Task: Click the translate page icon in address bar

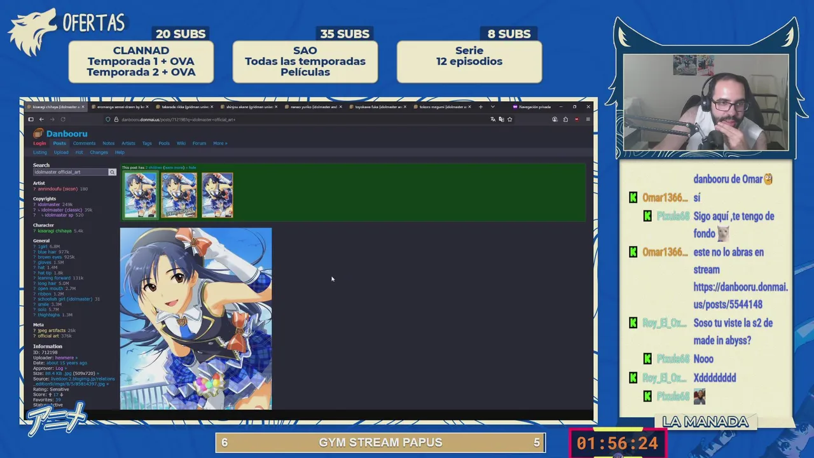Action: pos(493,120)
